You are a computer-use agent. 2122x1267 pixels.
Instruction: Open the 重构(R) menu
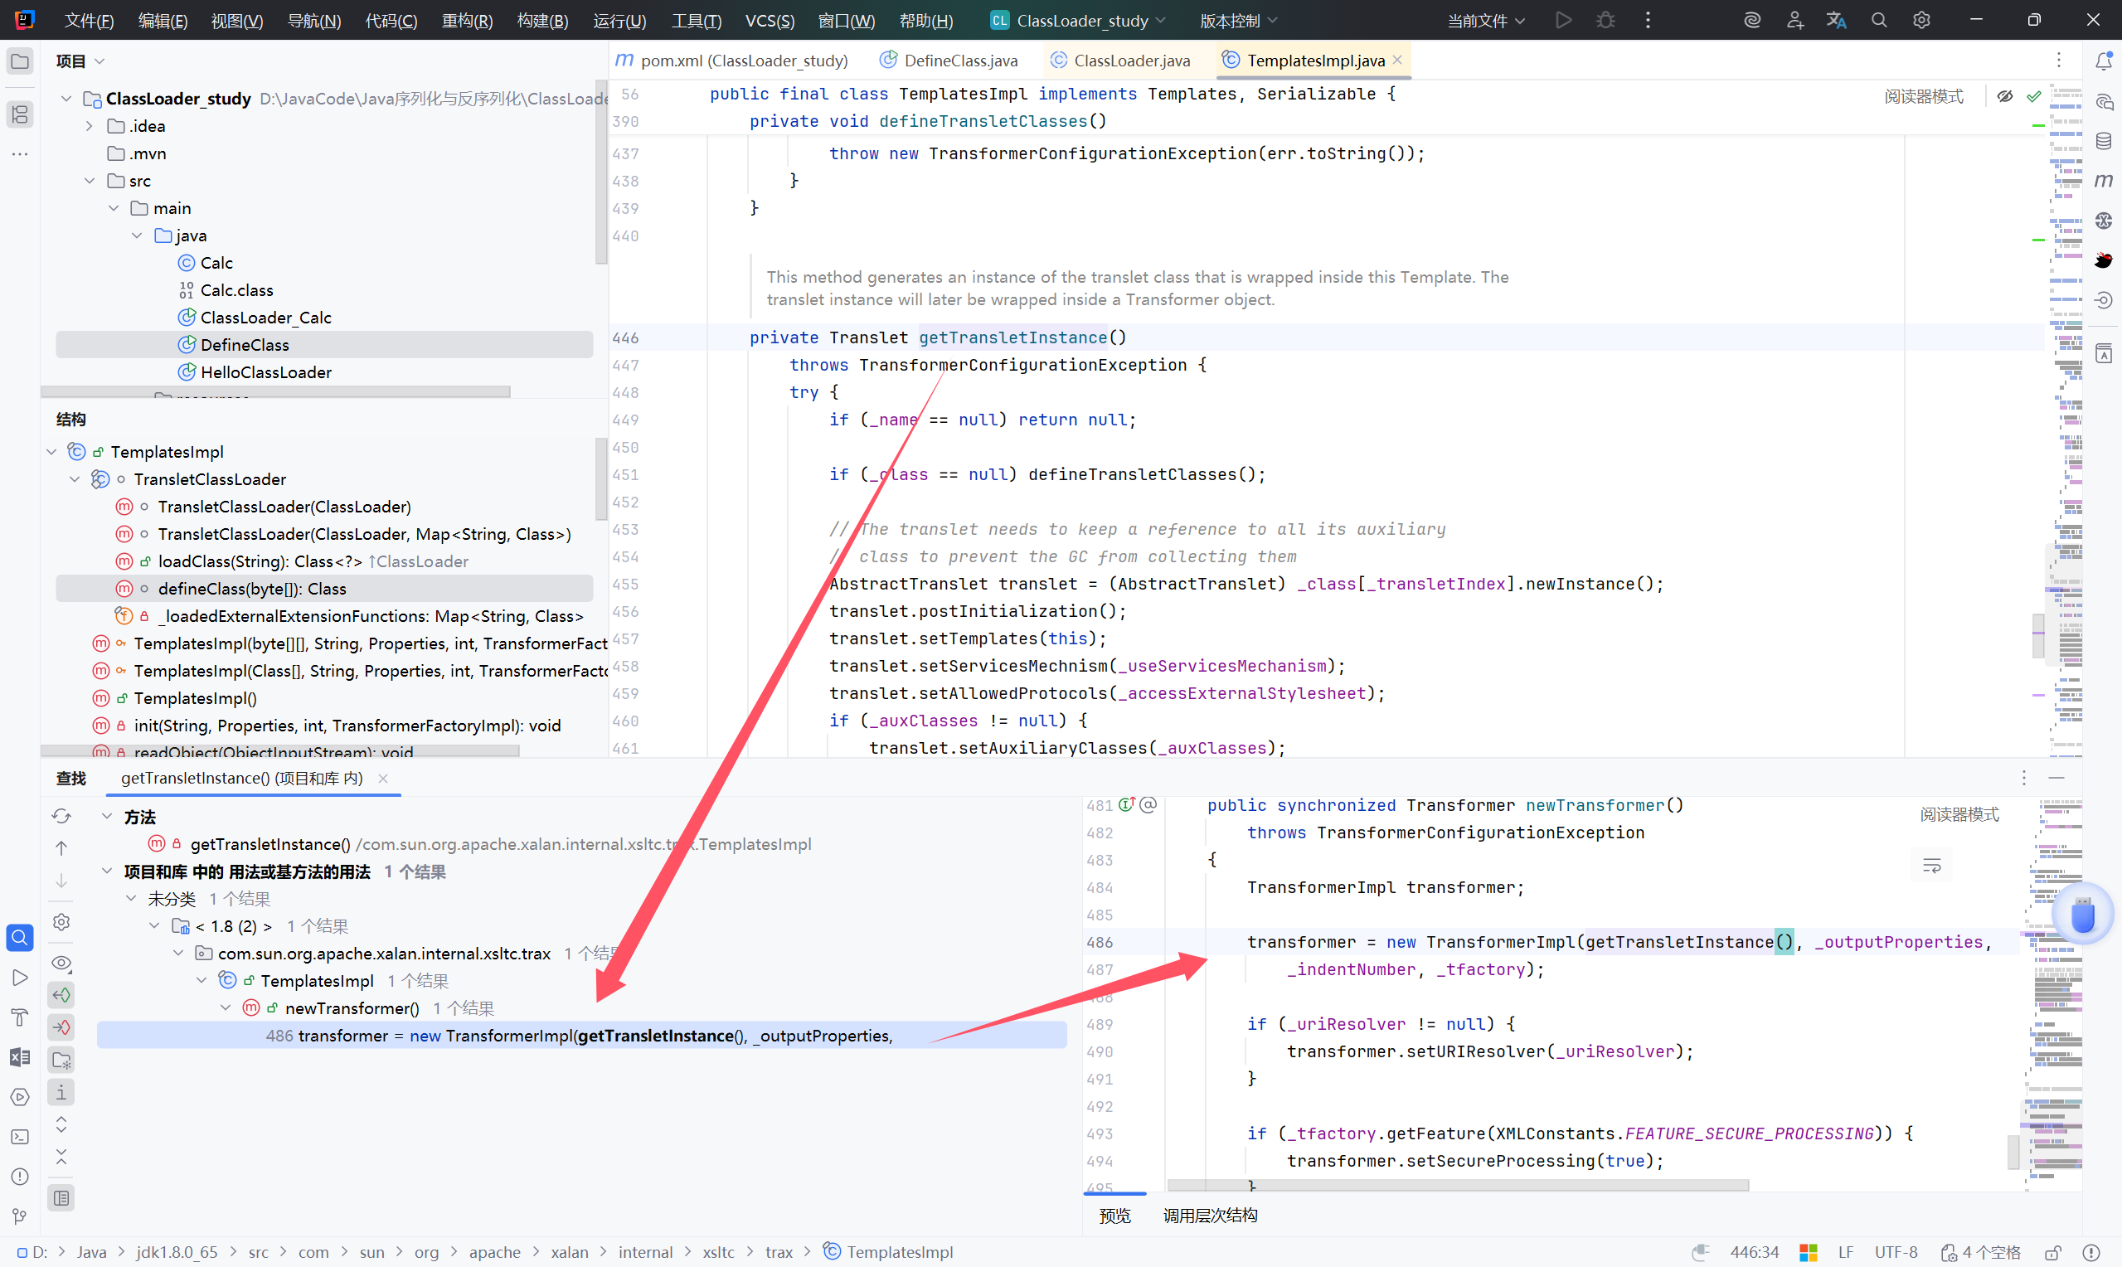pyautogui.click(x=466, y=21)
